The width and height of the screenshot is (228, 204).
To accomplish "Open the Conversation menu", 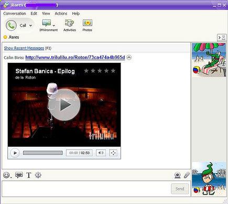I will point(15,14).
